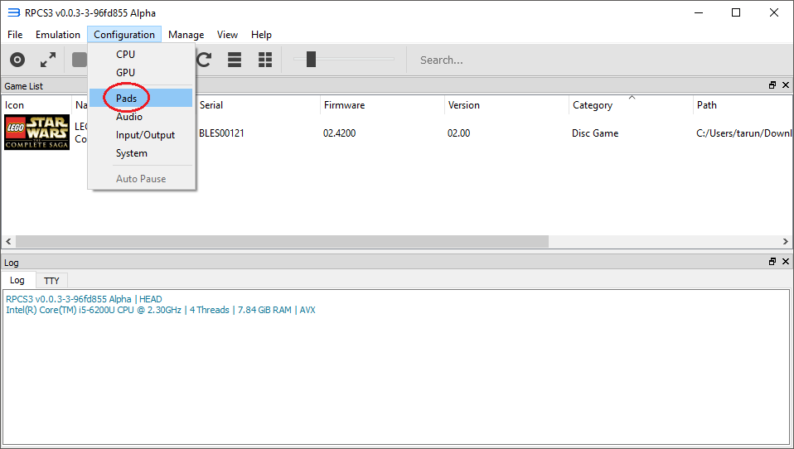
Task: Toggle fullscreen with the arrows icon
Action: 48,60
